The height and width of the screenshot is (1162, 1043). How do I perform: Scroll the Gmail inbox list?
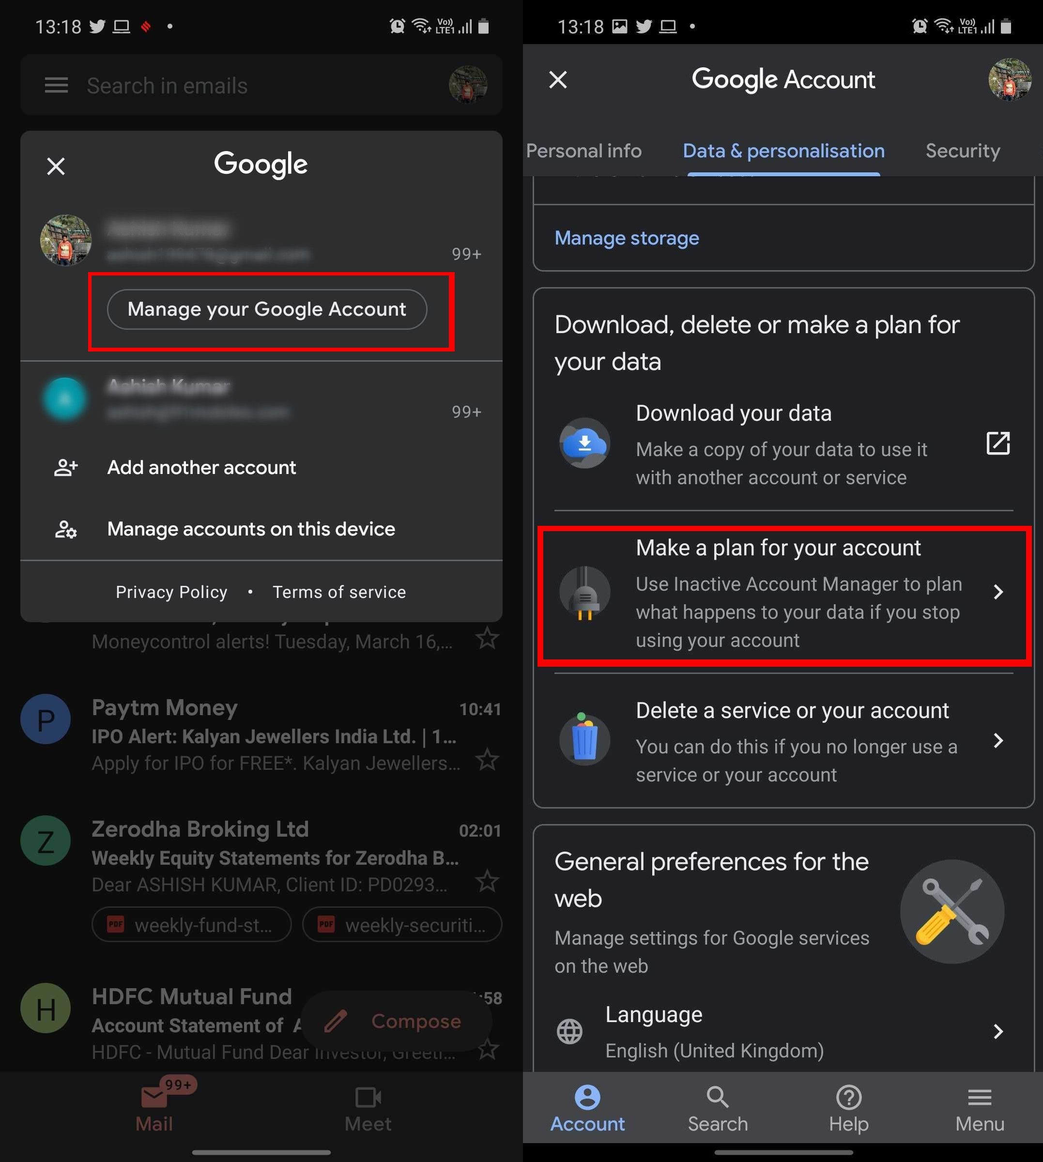[261, 856]
